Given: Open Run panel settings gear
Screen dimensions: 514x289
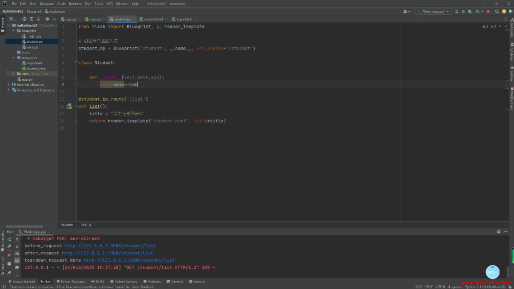Looking at the screenshot, I should click(498, 232).
